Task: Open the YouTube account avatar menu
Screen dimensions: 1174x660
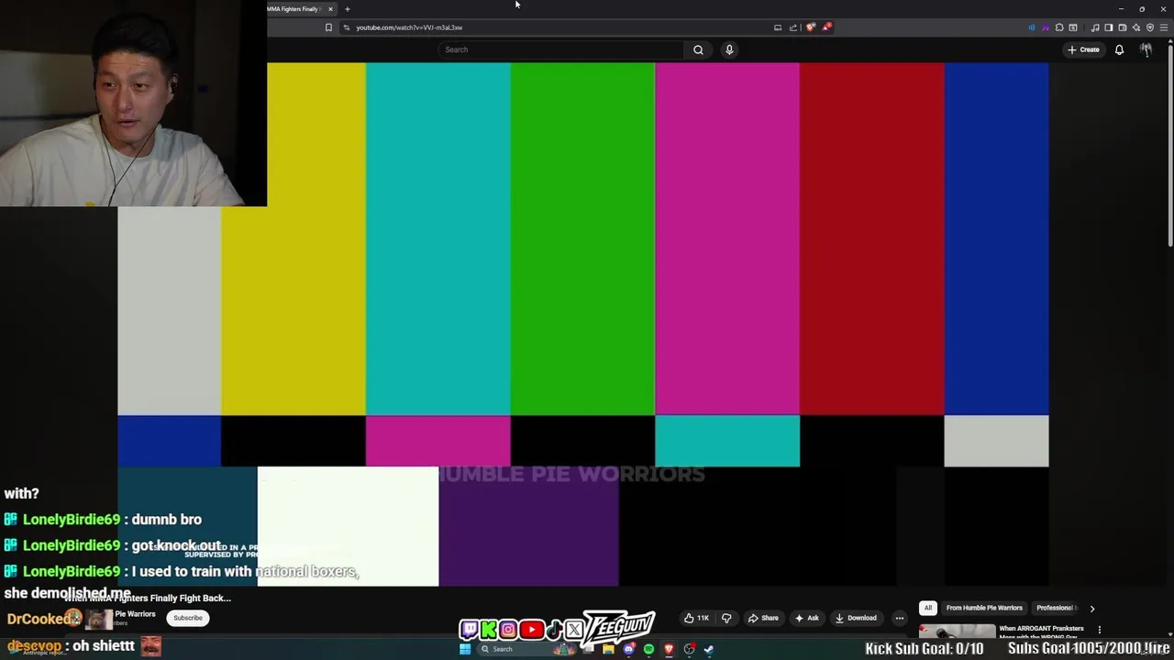Action: [1146, 49]
